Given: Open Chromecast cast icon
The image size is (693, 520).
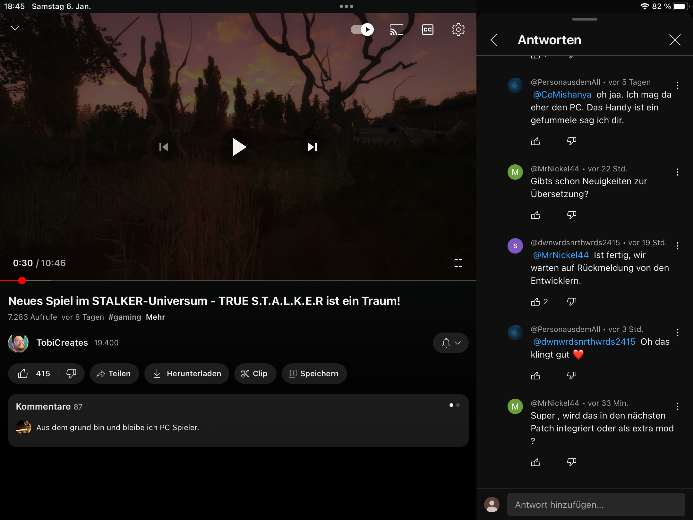Looking at the screenshot, I should [x=397, y=30].
